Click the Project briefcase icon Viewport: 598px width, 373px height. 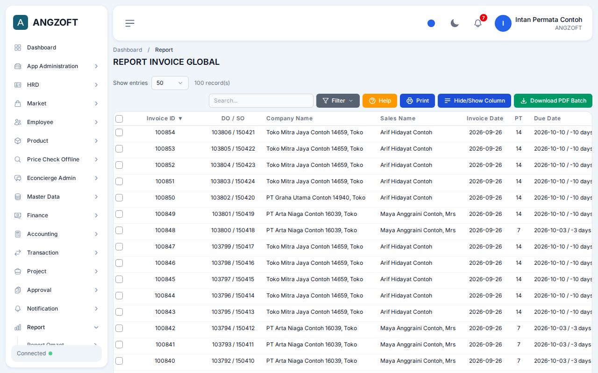[18, 271]
